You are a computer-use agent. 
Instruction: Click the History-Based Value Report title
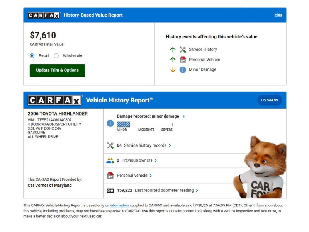[x=93, y=15]
